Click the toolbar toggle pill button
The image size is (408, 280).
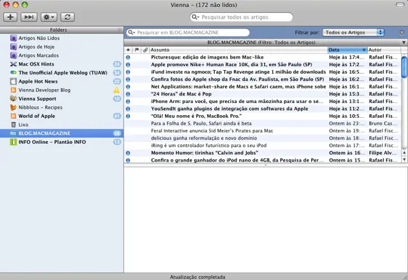tap(400, 4)
